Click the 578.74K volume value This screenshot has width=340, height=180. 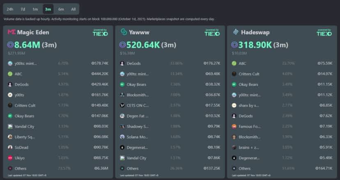[100, 63]
